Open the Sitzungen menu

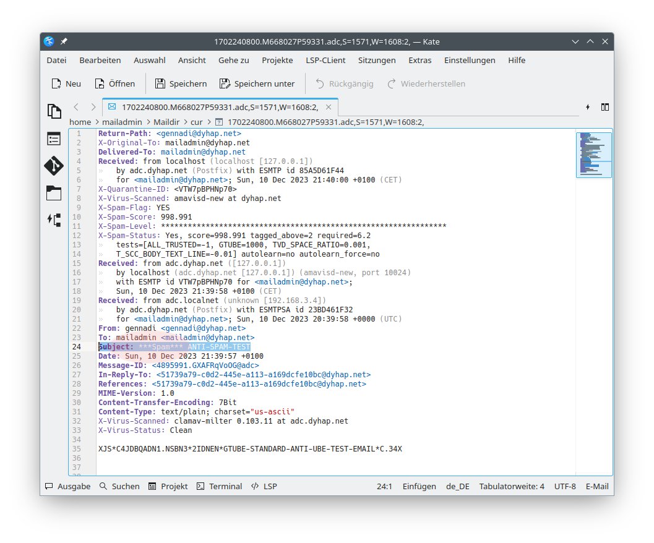[x=376, y=60]
